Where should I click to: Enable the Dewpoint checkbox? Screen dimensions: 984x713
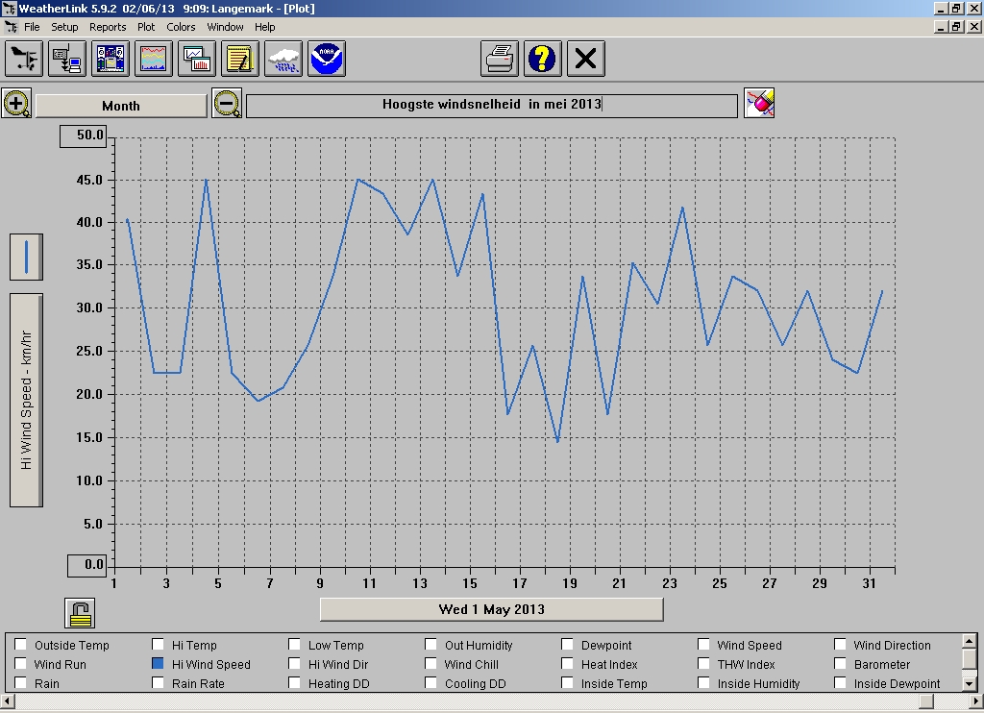tap(567, 645)
